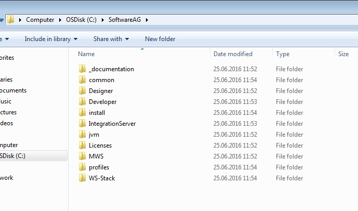The width and height of the screenshot is (358, 211).
Task: Click the Licenses folder icon
Action: pyautogui.click(x=82, y=145)
